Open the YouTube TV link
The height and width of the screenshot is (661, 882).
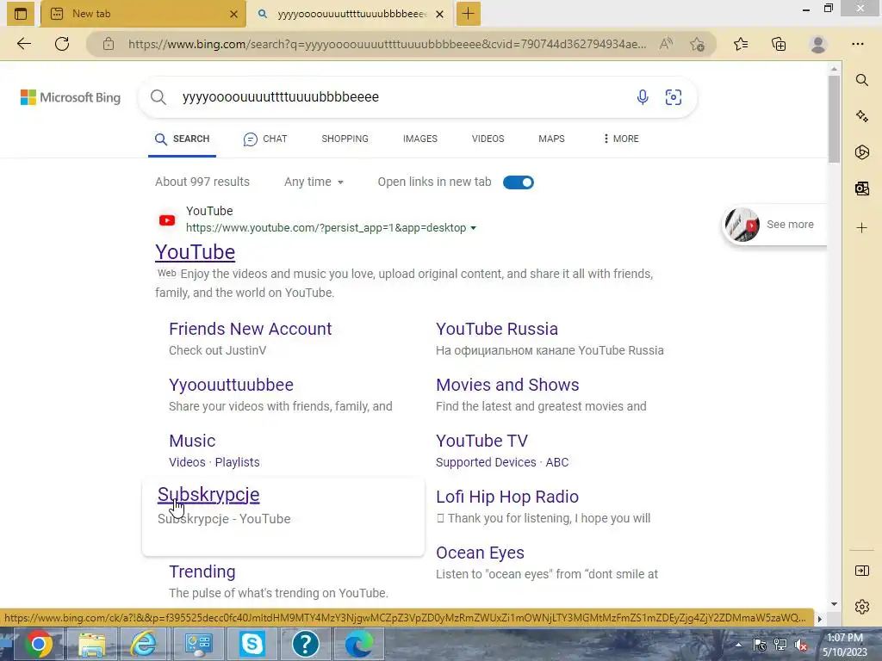point(482,442)
